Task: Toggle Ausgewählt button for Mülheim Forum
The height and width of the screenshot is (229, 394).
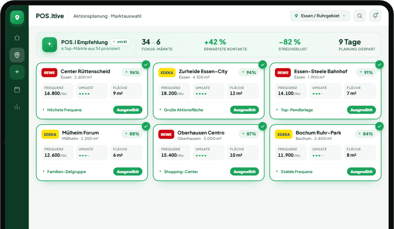Action: (x=128, y=172)
